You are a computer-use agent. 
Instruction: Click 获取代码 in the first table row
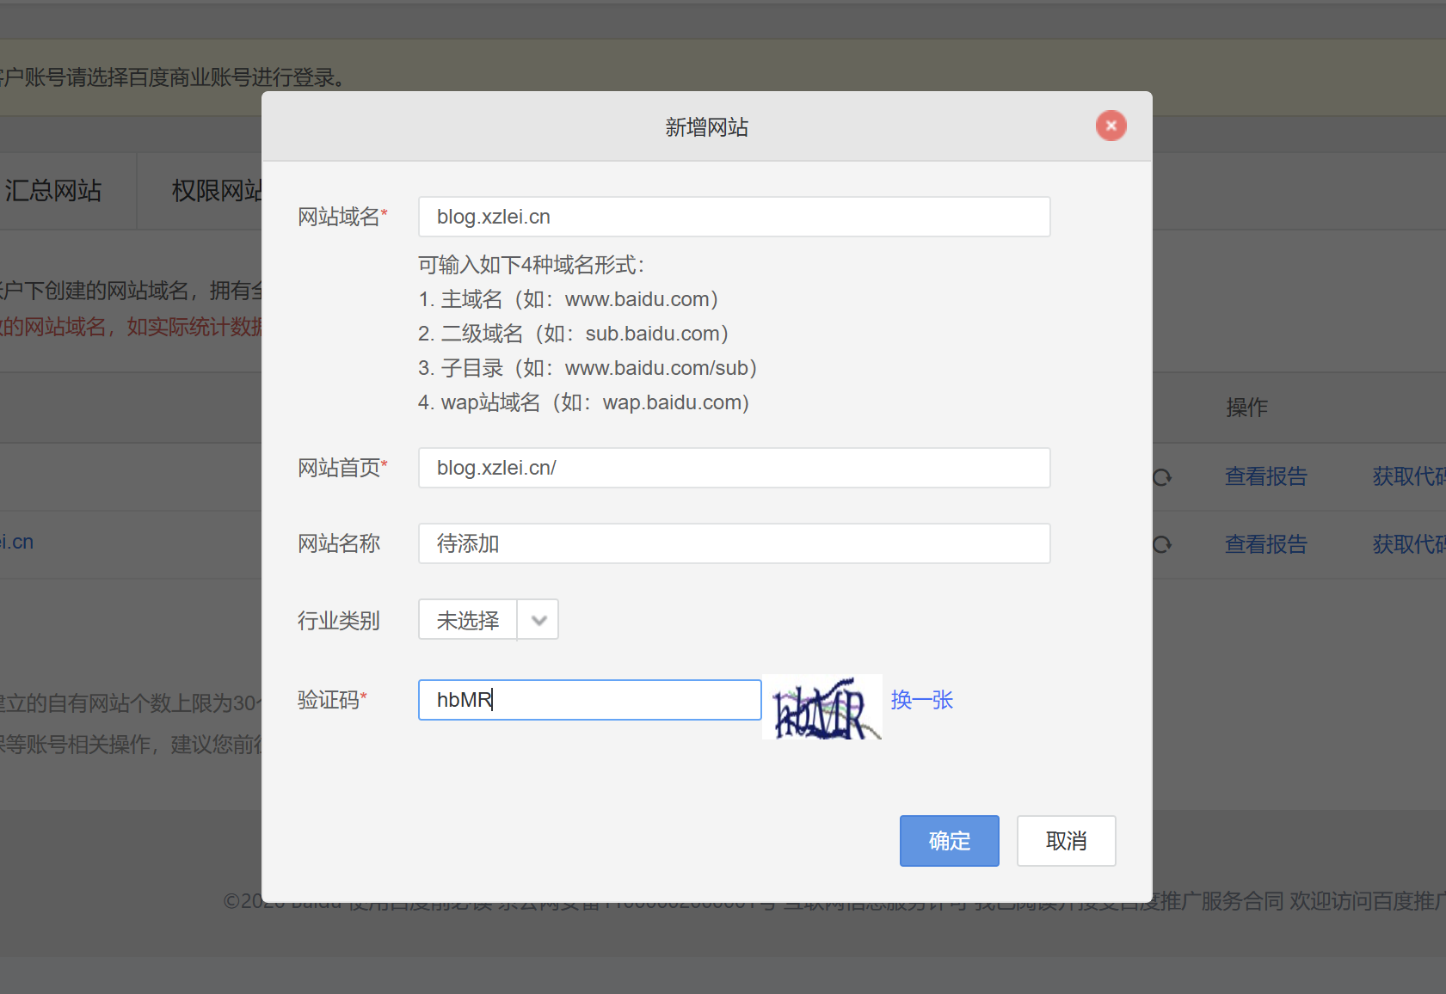[x=1408, y=476]
